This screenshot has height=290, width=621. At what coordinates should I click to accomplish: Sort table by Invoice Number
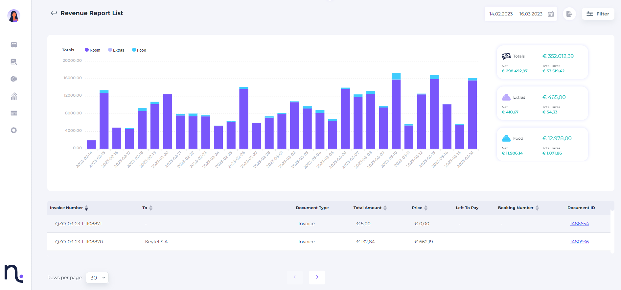[86, 208]
